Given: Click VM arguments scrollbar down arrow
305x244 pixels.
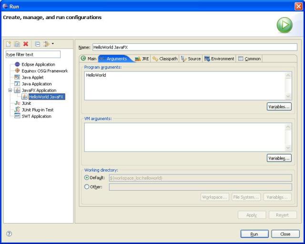Looking at the screenshot, I should 288,148.
